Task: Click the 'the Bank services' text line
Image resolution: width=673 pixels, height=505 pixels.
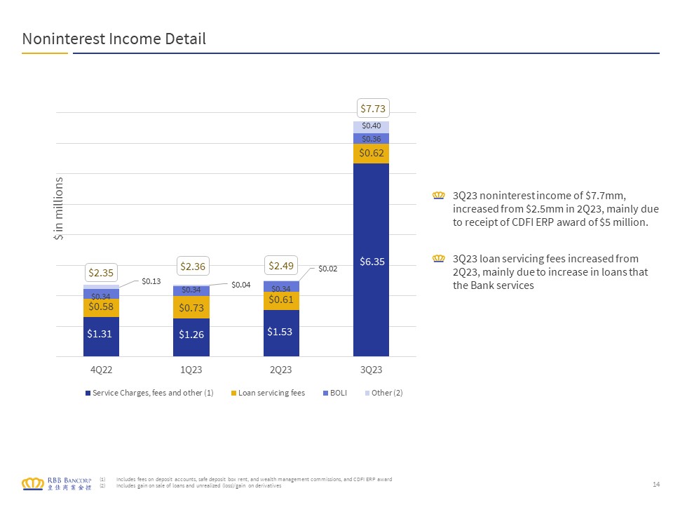Action: click(493, 285)
